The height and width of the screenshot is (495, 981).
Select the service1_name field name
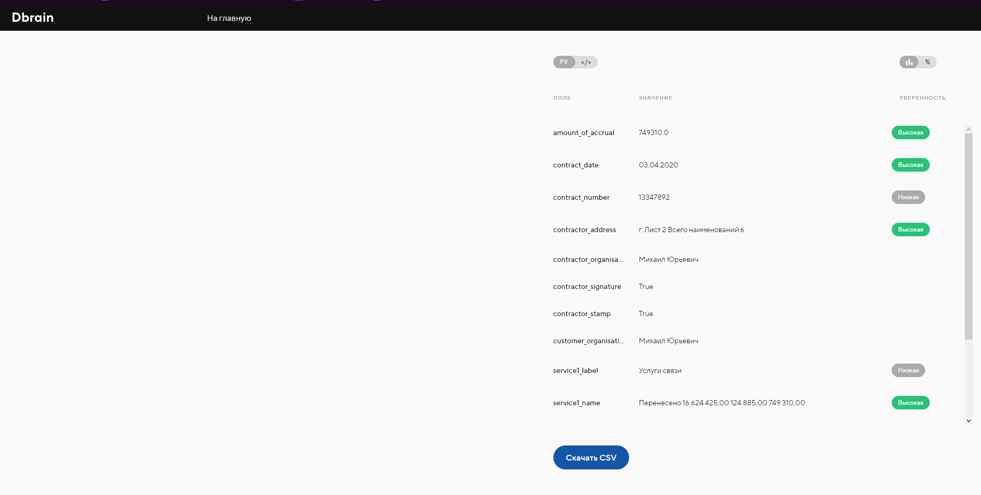click(576, 403)
